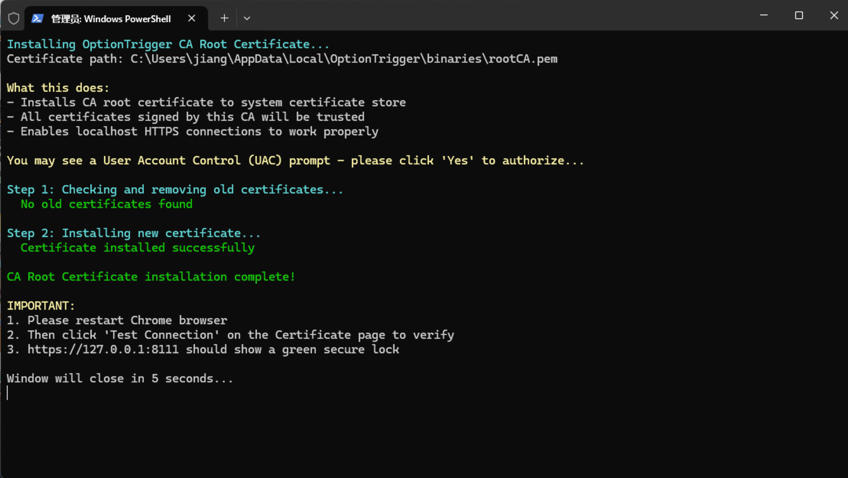
Task: Open a new tab with the plus button
Action: [224, 18]
